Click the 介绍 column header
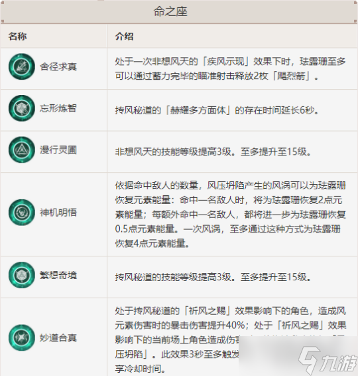 125,37
